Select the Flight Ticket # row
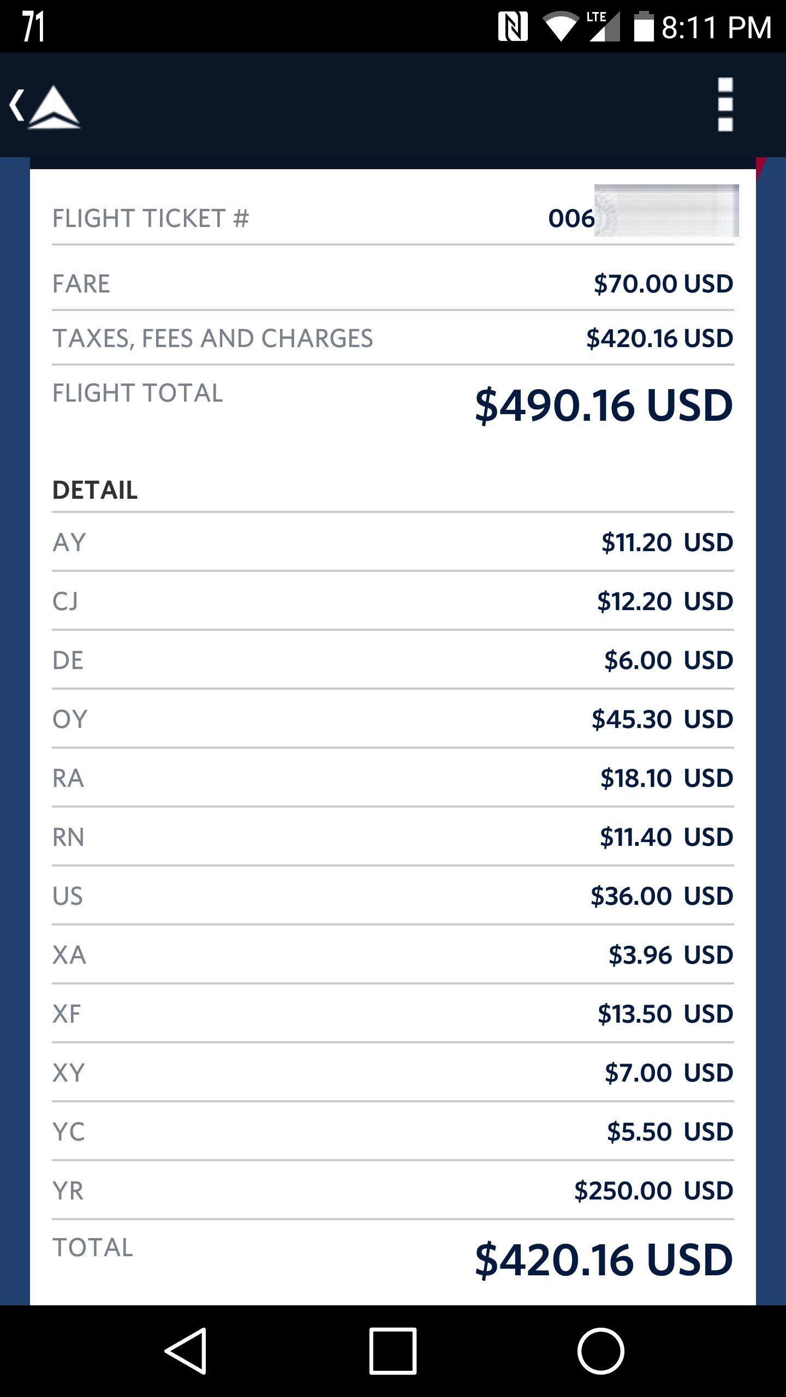This screenshot has width=786, height=1397. (393, 218)
